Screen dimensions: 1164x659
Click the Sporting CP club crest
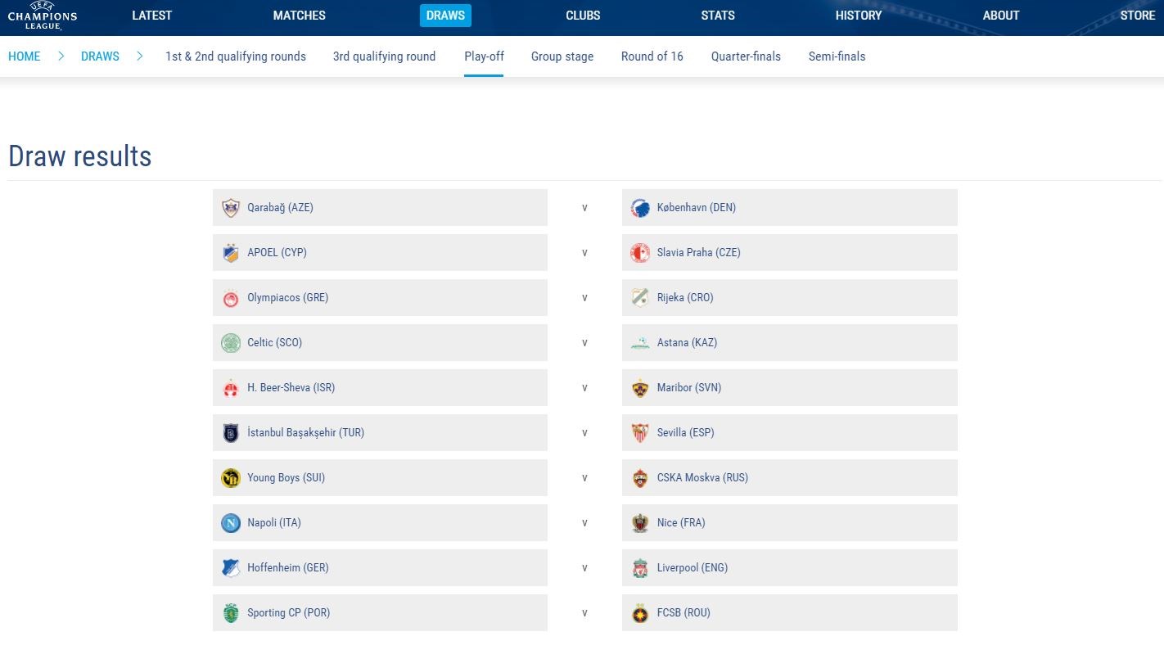[x=231, y=613]
